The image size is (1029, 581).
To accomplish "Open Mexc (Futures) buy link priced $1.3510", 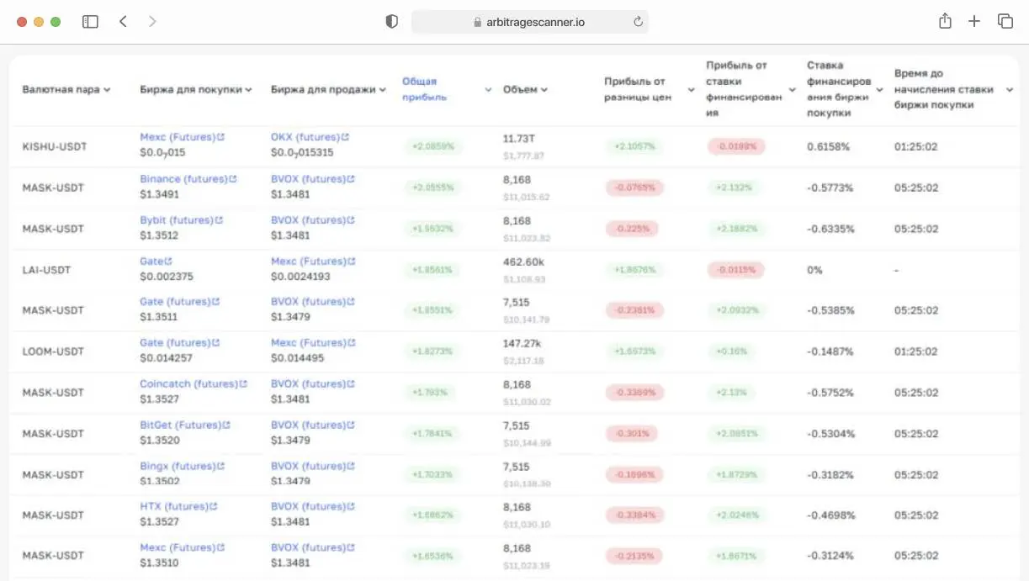I will pos(178,548).
